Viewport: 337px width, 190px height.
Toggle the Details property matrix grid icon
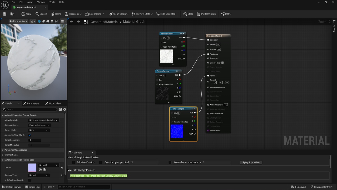click(x=60, y=109)
